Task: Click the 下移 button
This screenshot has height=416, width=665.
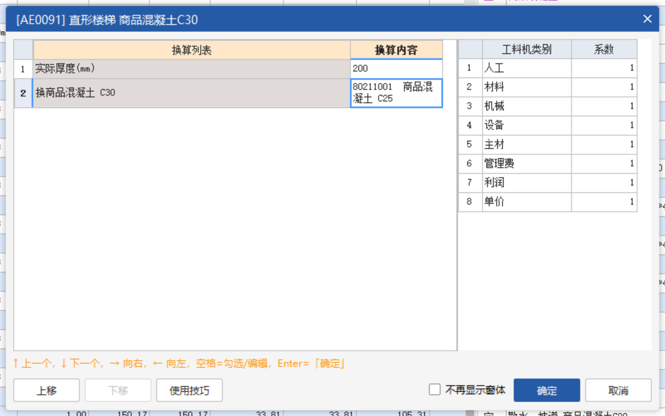Action: coord(118,390)
